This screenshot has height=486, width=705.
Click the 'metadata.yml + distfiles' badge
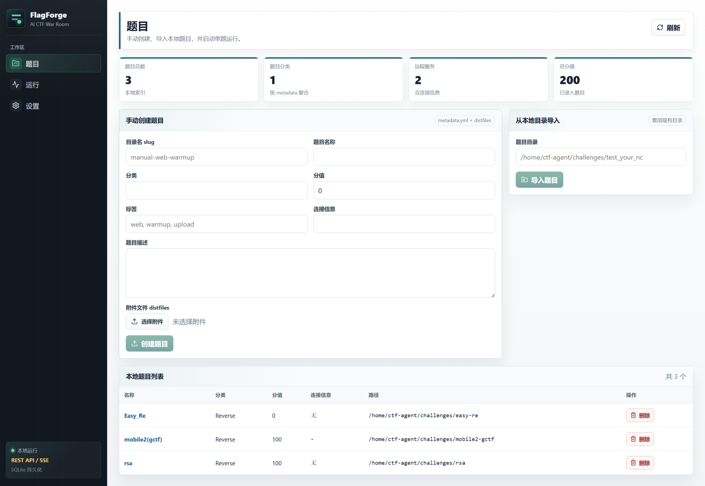click(464, 120)
